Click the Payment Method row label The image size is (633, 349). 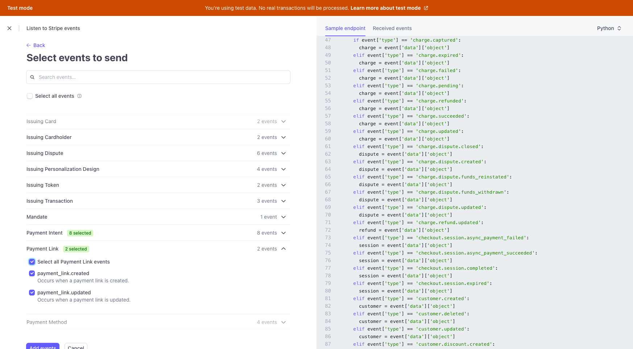[x=47, y=322]
